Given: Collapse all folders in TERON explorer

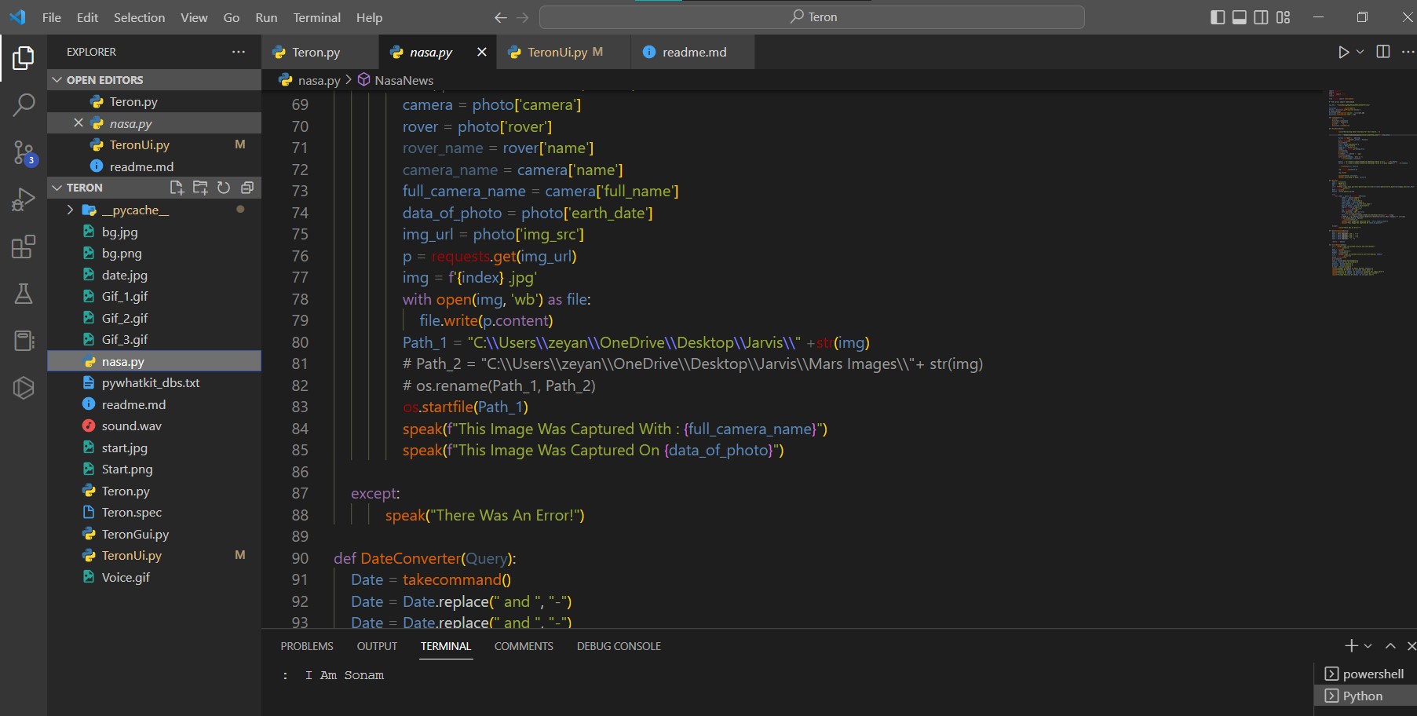Looking at the screenshot, I should click(247, 188).
